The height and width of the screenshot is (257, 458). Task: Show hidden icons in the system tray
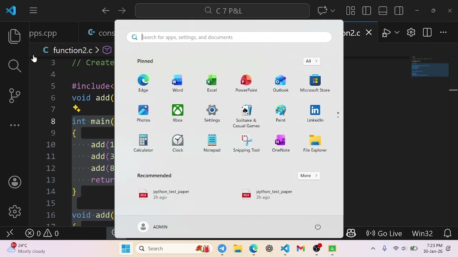(373, 248)
